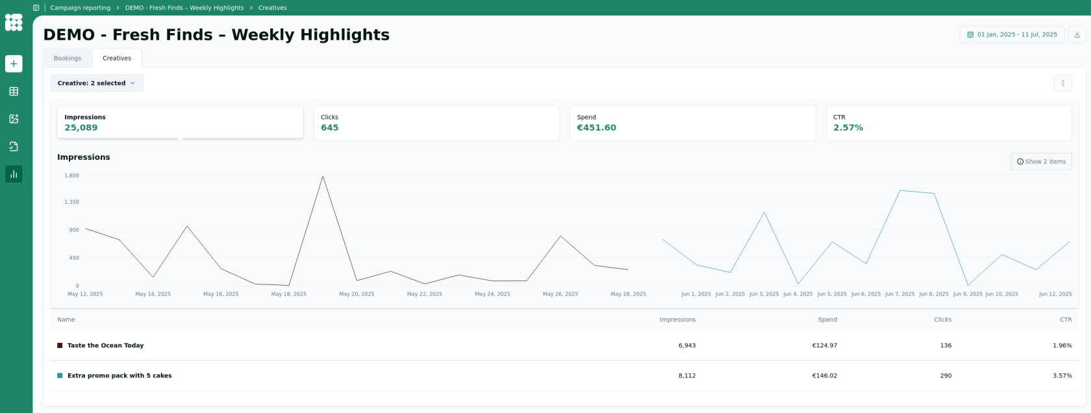The image size is (1091, 413).
Task: Click the plus create button in sidebar
Action: click(x=14, y=64)
